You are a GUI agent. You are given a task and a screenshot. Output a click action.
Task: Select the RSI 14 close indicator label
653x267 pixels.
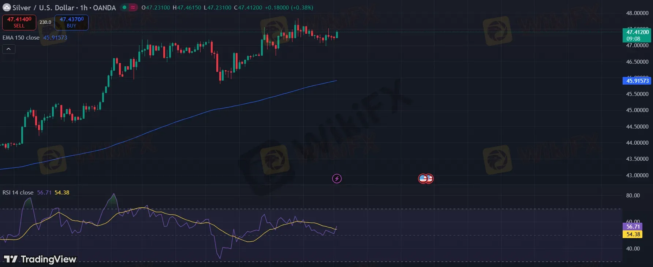[18, 193]
